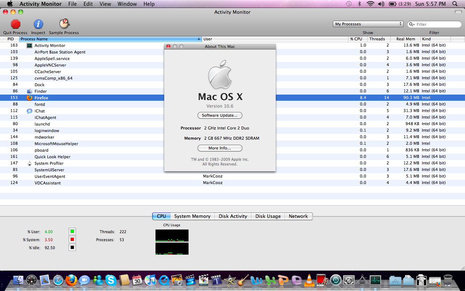Launch GarageBand from the Dock
Viewport: 465px width, 291px height.
click(x=243, y=280)
